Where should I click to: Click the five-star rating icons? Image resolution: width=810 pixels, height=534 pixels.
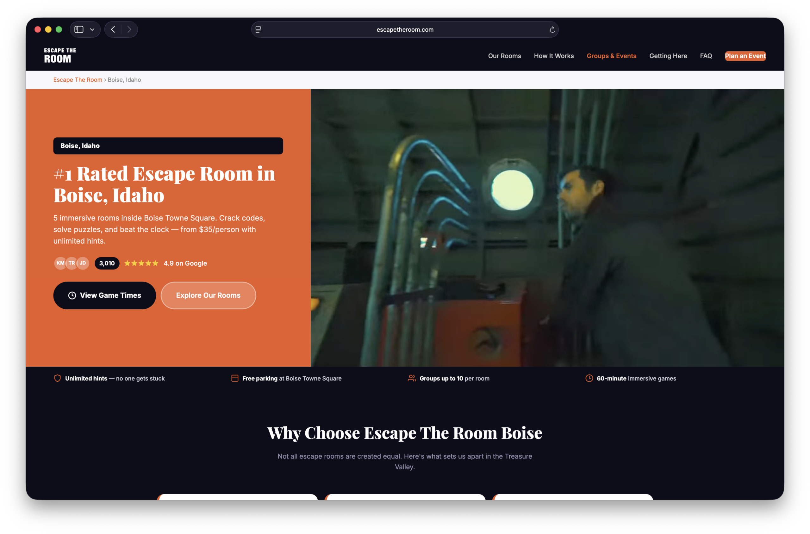coord(141,263)
